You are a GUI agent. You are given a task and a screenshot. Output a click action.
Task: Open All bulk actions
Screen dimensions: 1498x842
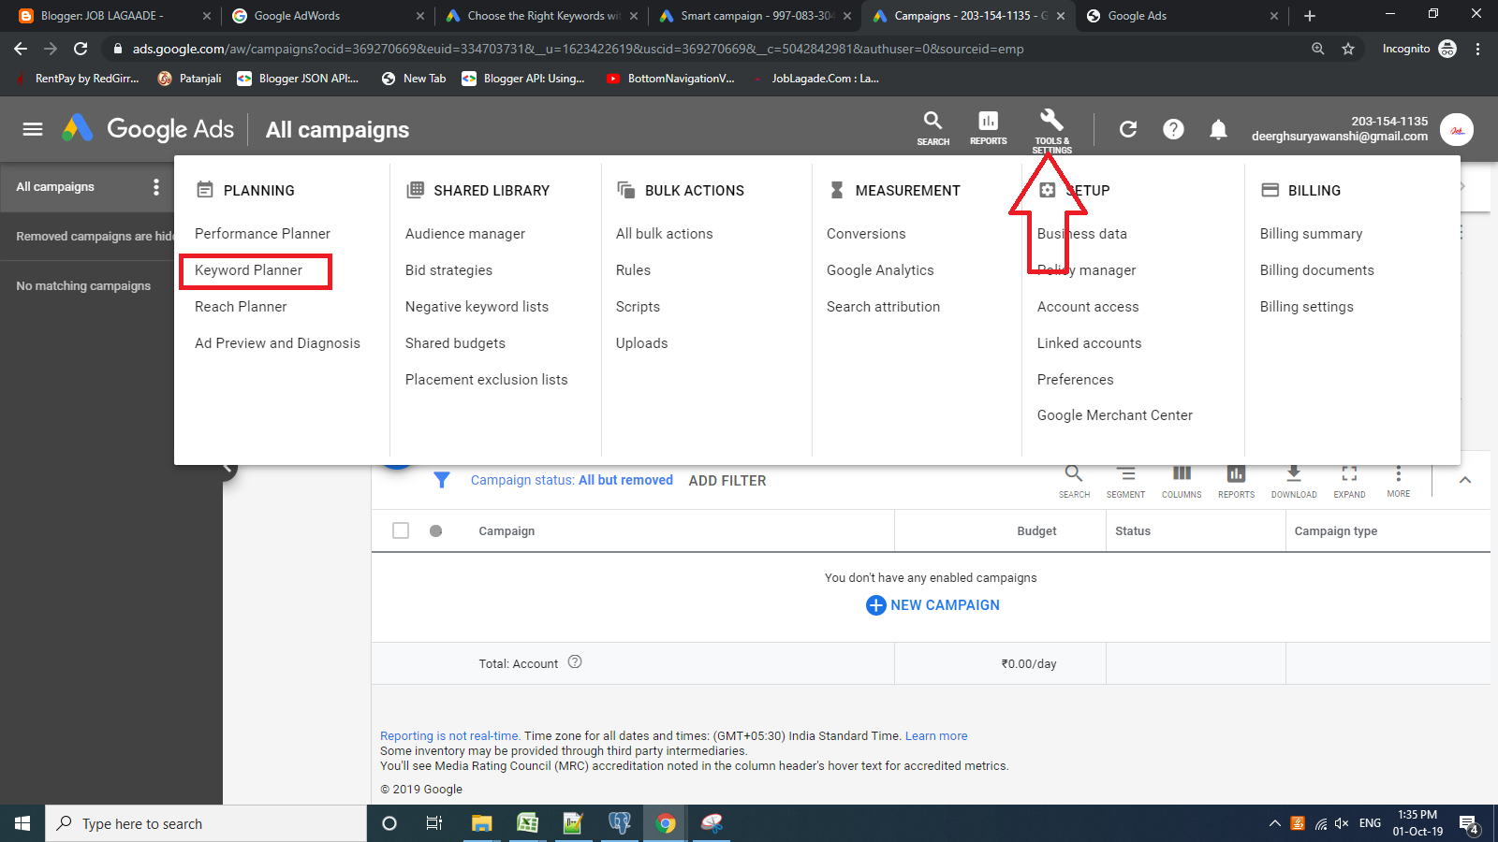tap(665, 234)
